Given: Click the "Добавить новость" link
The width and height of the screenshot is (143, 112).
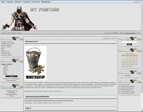Looking at the screenshot, I should (110, 38).
